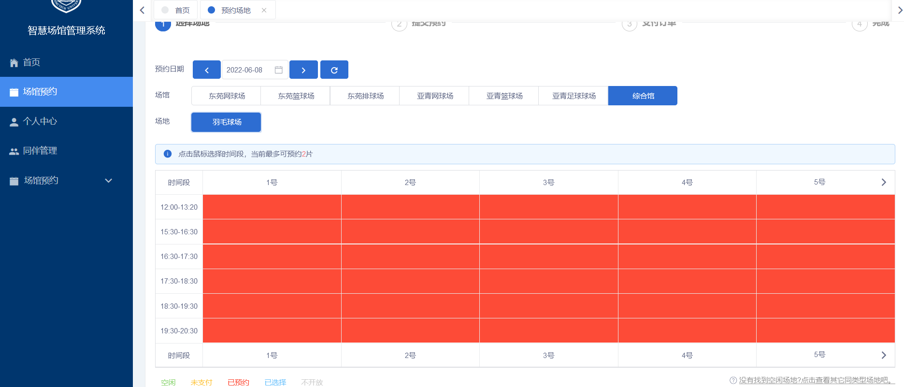Click court 1号 slot at 12:00-13:20

pos(272,207)
